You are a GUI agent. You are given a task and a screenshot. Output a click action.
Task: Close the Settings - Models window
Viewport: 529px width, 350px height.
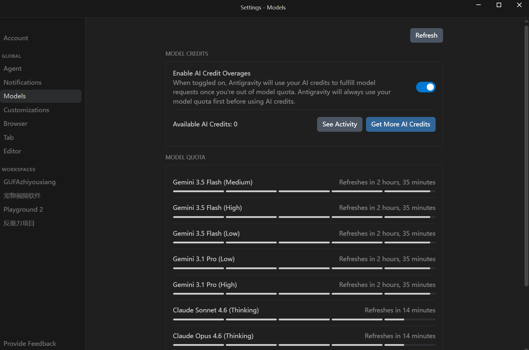(519, 5)
